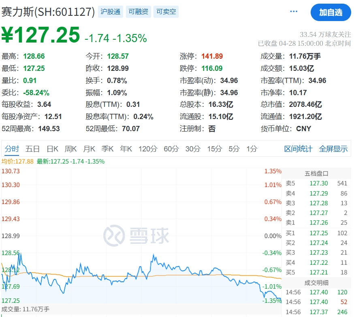Image resolution: width=354 pixels, height=317 pixels.
Task: Click the 成交量 value 11.76万手 in stats
Action: (305, 56)
